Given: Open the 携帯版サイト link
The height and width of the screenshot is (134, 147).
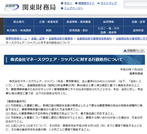Looking at the screenshot, I should pyautogui.click(x=86, y=3).
